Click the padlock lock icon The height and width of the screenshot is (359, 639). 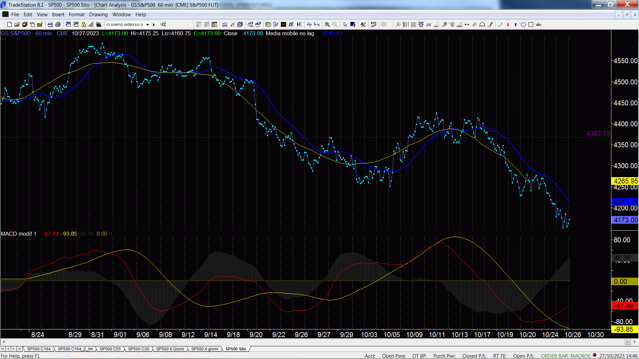tap(84, 25)
